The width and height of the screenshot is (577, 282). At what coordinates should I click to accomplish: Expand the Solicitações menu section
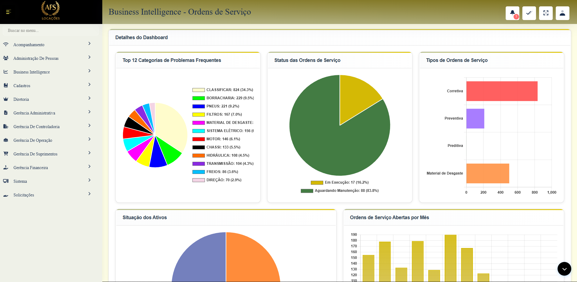[x=24, y=195]
